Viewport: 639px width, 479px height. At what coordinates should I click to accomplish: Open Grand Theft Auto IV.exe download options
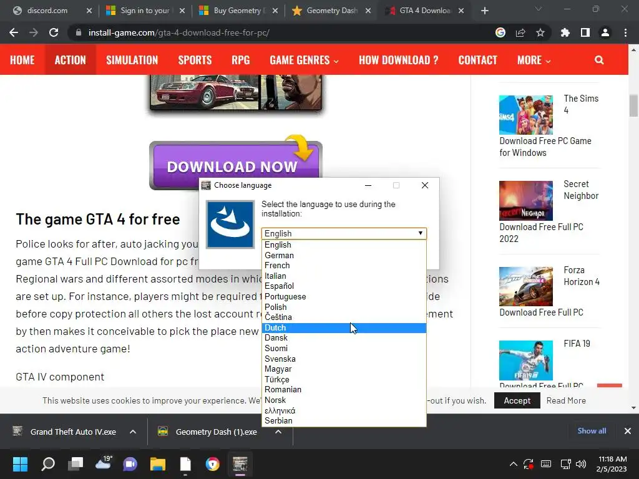pyautogui.click(x=133, y=432)
